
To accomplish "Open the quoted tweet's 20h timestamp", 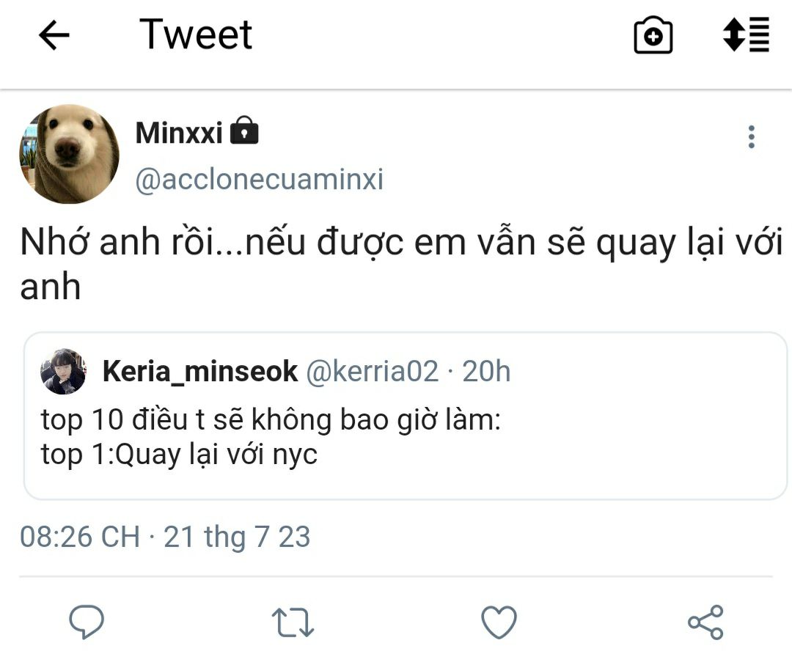I will pyautogui.click(x=486, y=372).
